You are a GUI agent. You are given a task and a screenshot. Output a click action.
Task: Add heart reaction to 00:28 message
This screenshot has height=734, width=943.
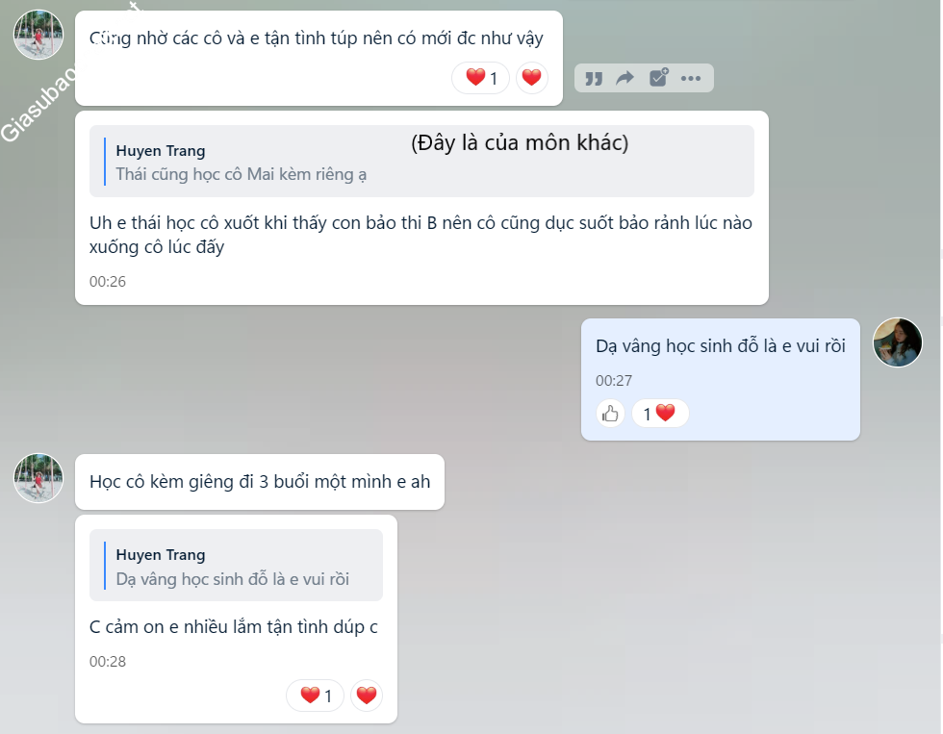tap(367, 696)
